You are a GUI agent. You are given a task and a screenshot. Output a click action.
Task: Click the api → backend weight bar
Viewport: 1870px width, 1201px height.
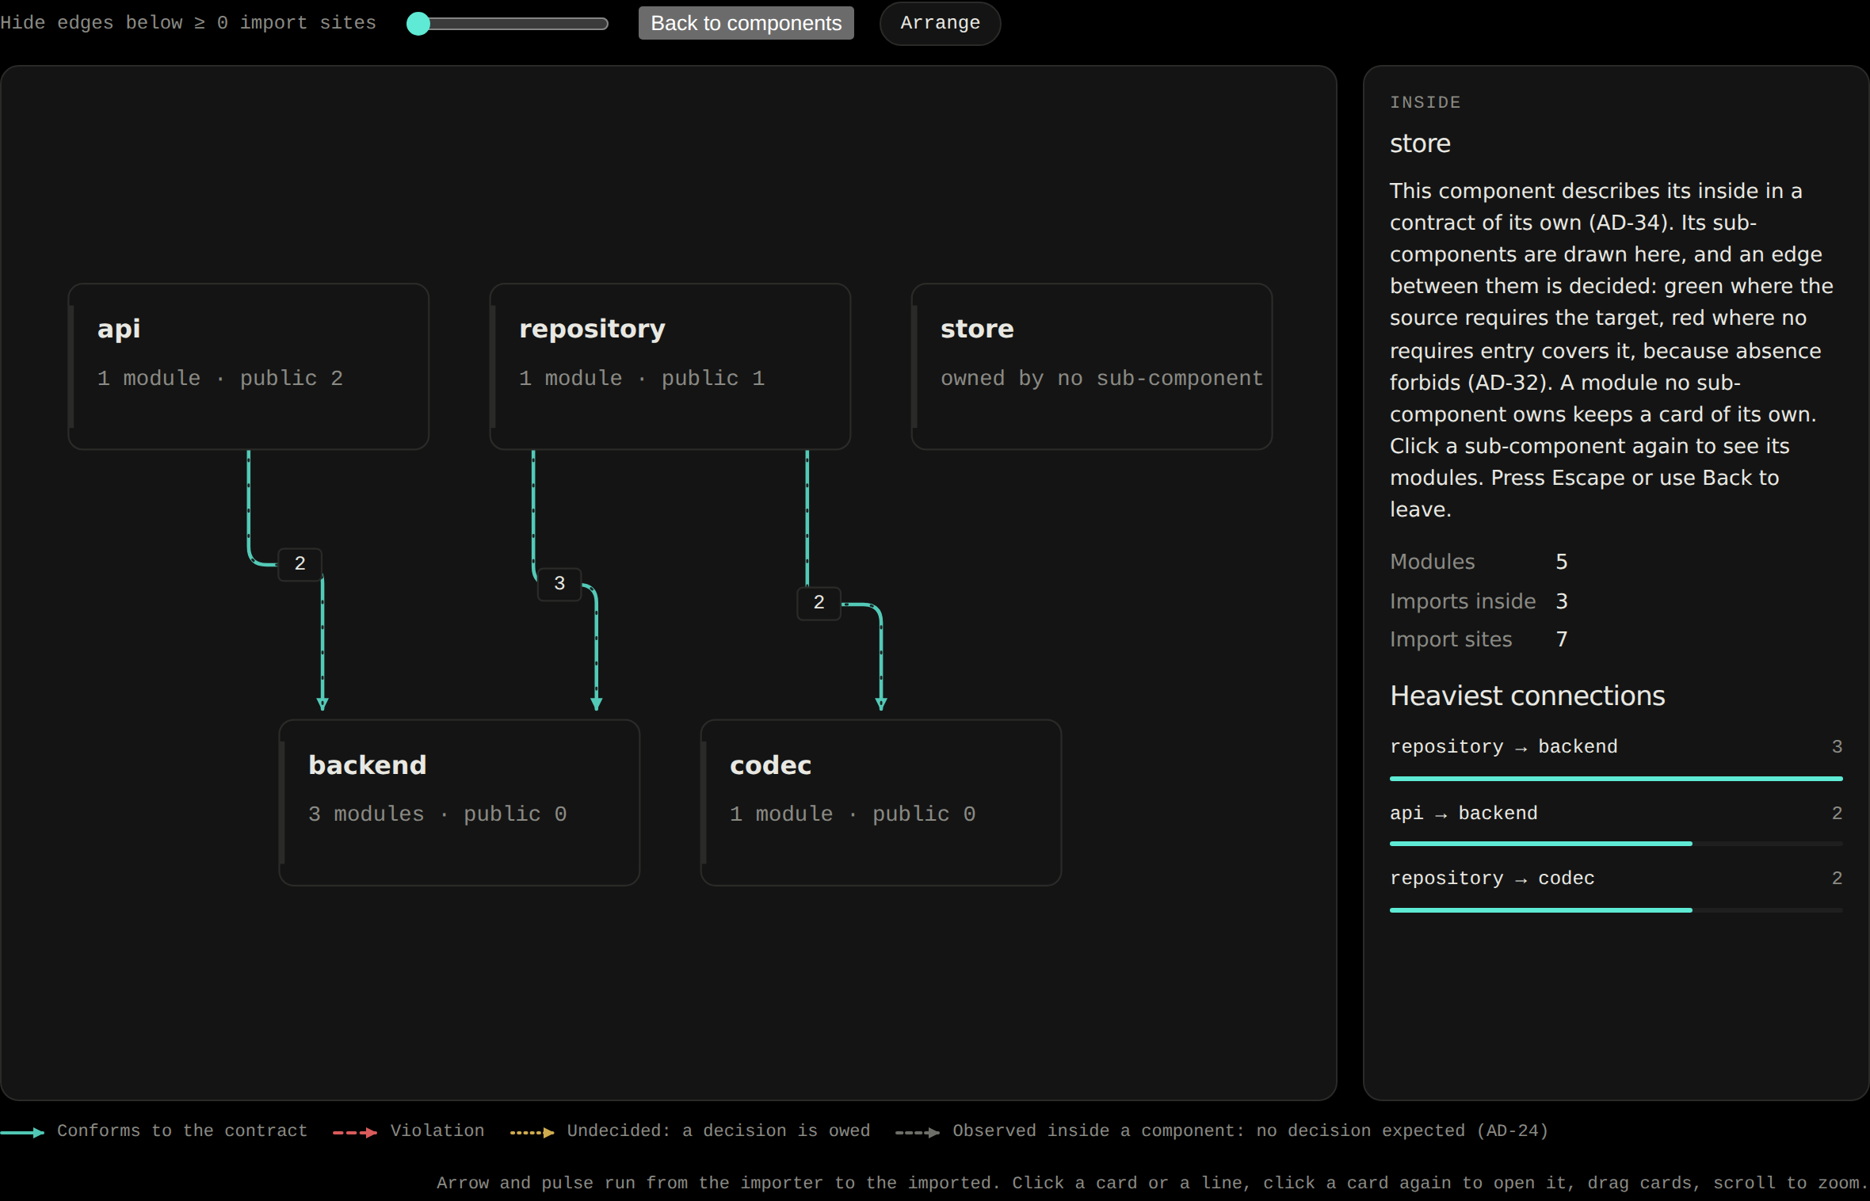(x=1616, y=844)
